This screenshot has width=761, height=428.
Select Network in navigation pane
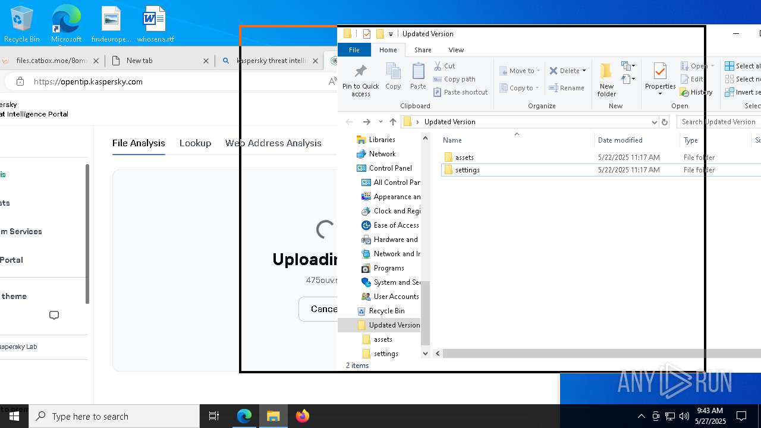click(382, 154)
